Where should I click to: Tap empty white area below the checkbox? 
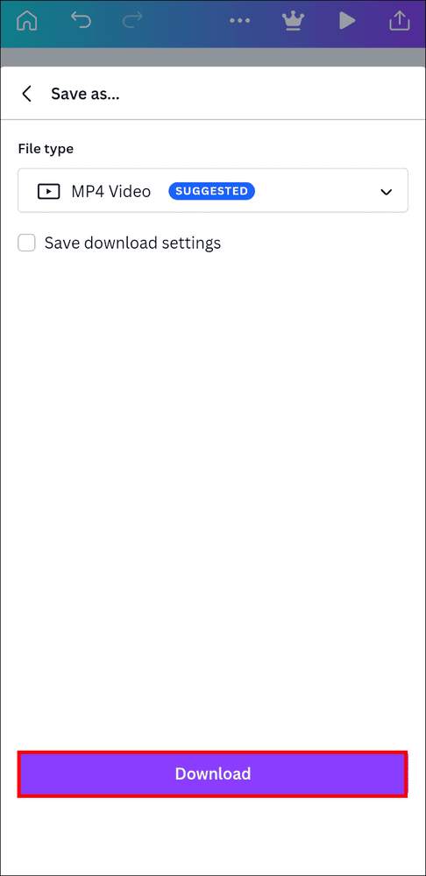[x=213, y=491]
